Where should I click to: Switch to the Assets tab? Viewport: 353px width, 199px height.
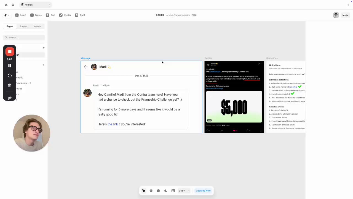38,26
